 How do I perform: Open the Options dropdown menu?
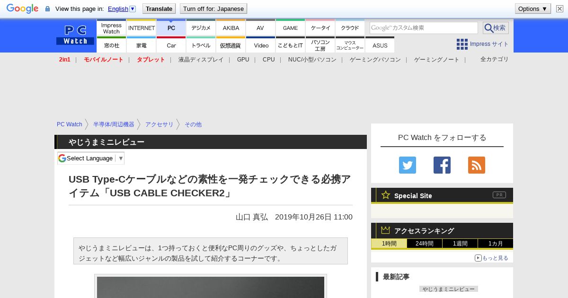coord(533,9)
